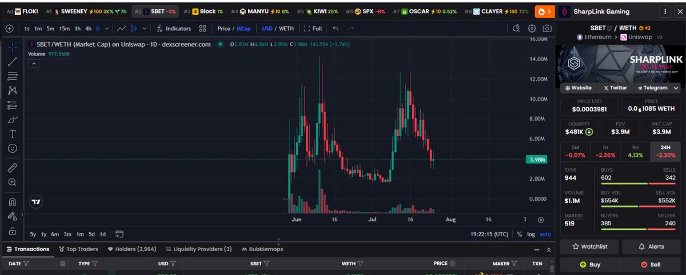The image size is (686, 275).
Task: Open the timeframe dropdown next to D
Action: tap(106, 29)
